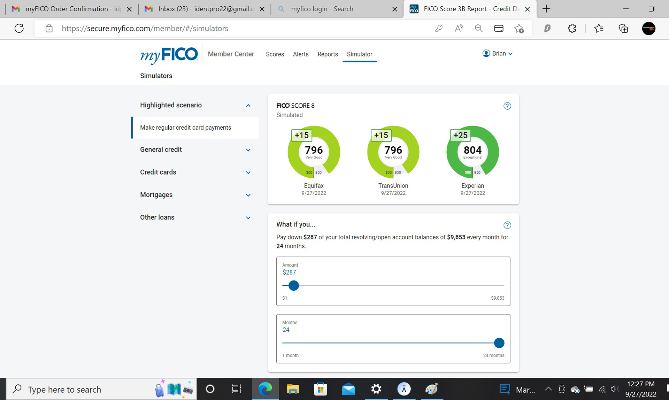Open the Brian account dropdown

point(498,54)
